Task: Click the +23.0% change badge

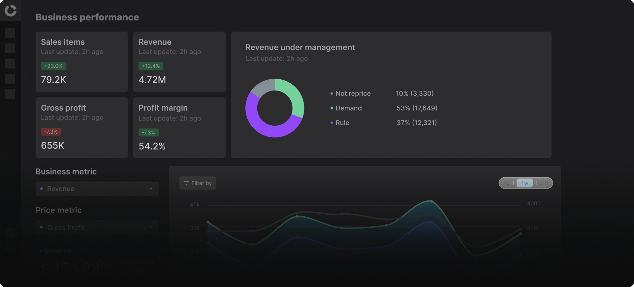Action: pyautogui.click(x=53, y=66)
